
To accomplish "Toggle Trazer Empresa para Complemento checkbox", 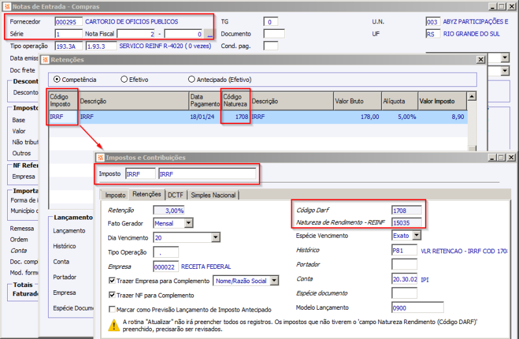I will [112, 281].
